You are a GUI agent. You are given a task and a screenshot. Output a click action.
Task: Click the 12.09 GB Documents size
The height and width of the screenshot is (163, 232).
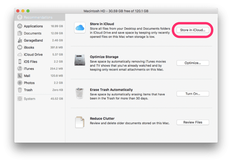[57, 33]
